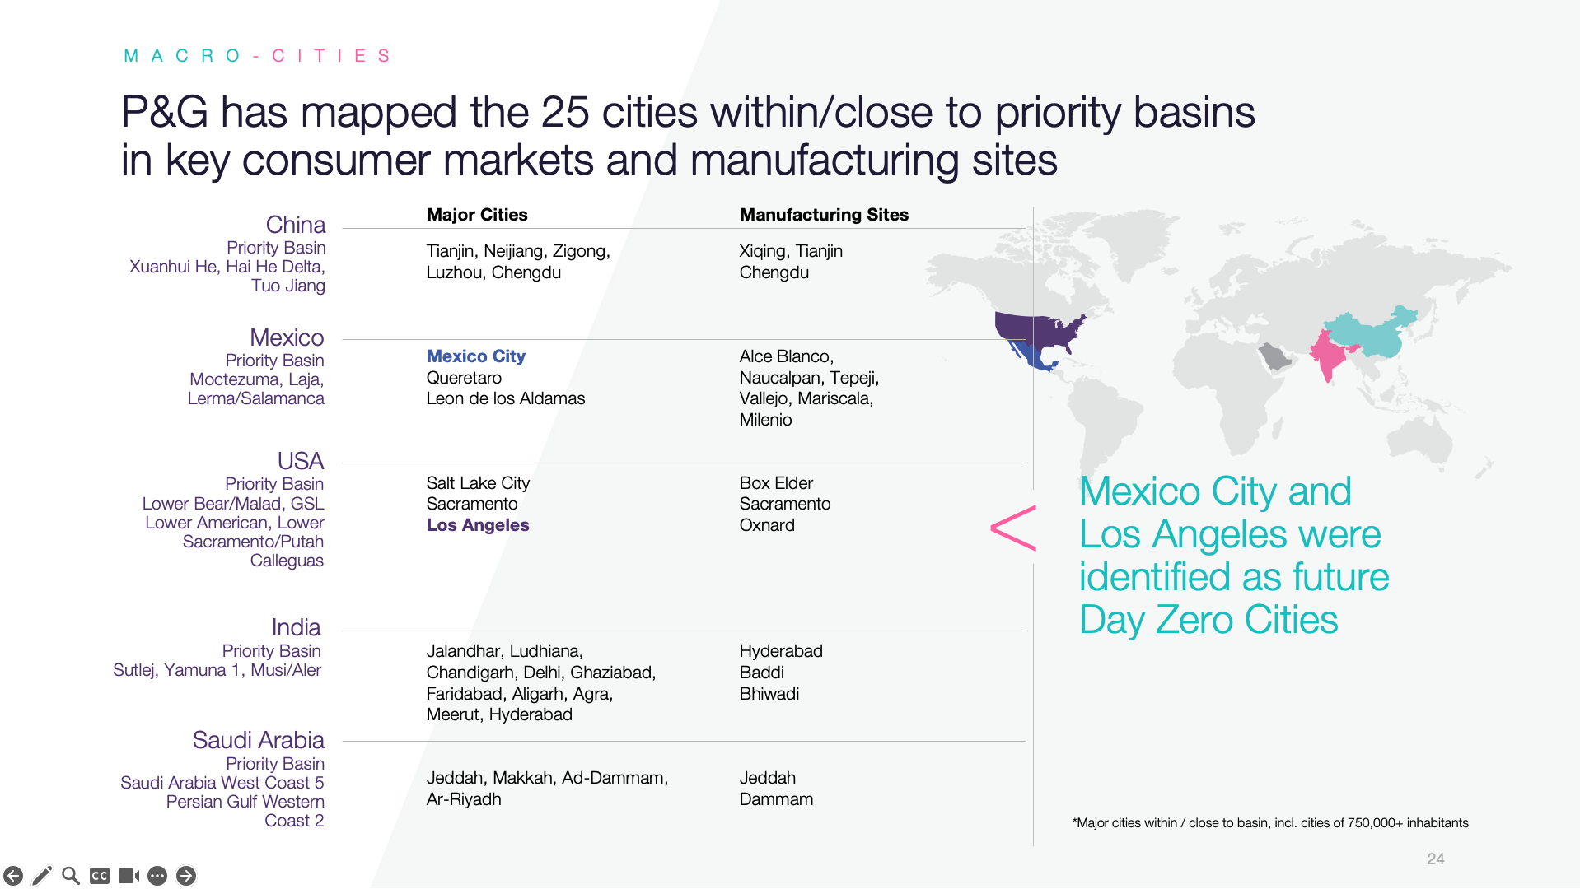Image resolution: width=1580 pixels, height=889 pixels.
Task: Click 'Jalandhar, Ludhiana,' cities line
Action: tap(505, 651)
